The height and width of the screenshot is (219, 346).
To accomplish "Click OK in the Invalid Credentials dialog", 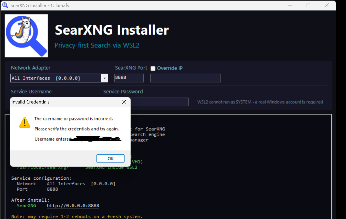I will click(110, 159).
